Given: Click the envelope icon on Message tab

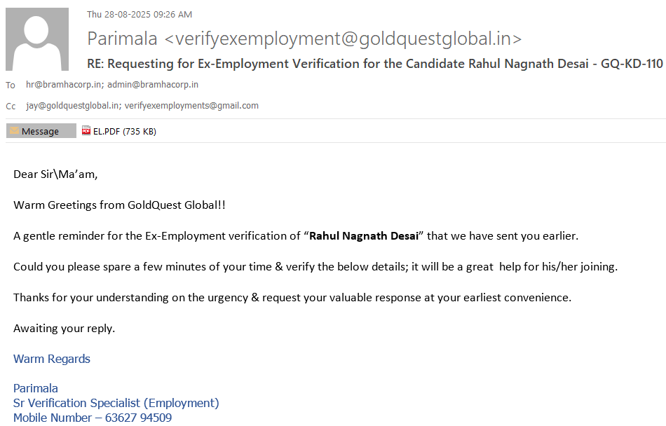Looking at the screenshot, I should click(14, 131).
